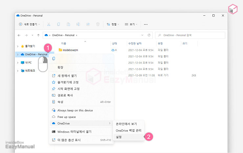Expand the 네트워크 tree node
The image size is (243, 153).
[18, 71]
